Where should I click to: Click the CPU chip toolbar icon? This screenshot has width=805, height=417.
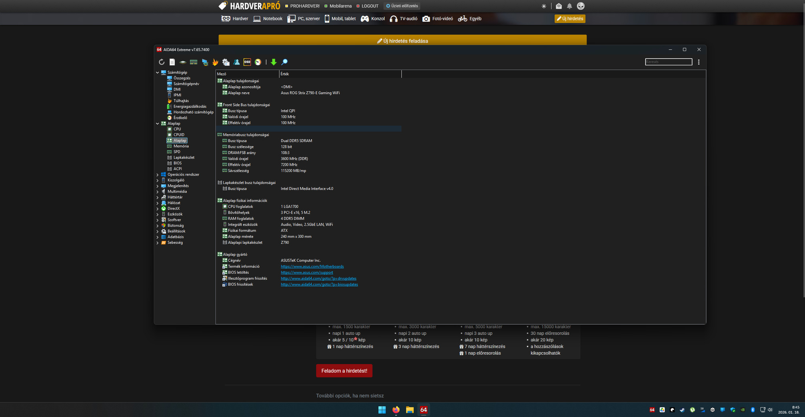pyautogui.click(x=183, y=62)
